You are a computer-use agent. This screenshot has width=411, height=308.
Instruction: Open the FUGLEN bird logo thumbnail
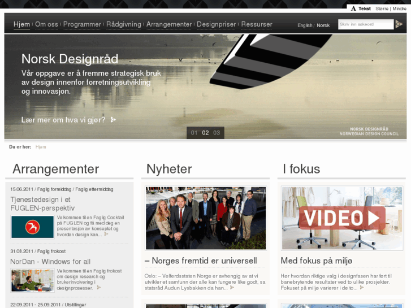tap(32, 227)
